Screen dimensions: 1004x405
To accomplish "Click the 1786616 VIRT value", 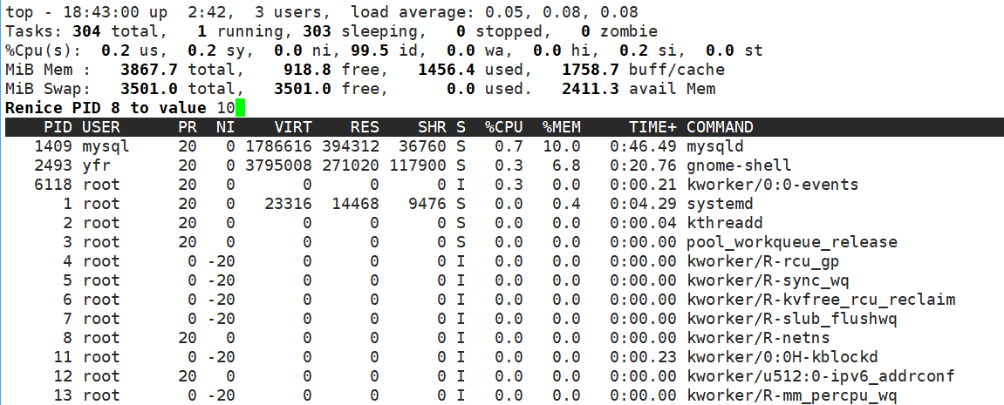I will coord(278,146).
